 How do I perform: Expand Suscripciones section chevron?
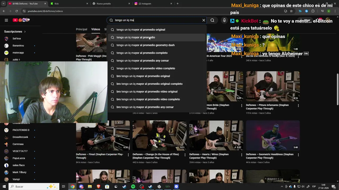tap(25, 32)
